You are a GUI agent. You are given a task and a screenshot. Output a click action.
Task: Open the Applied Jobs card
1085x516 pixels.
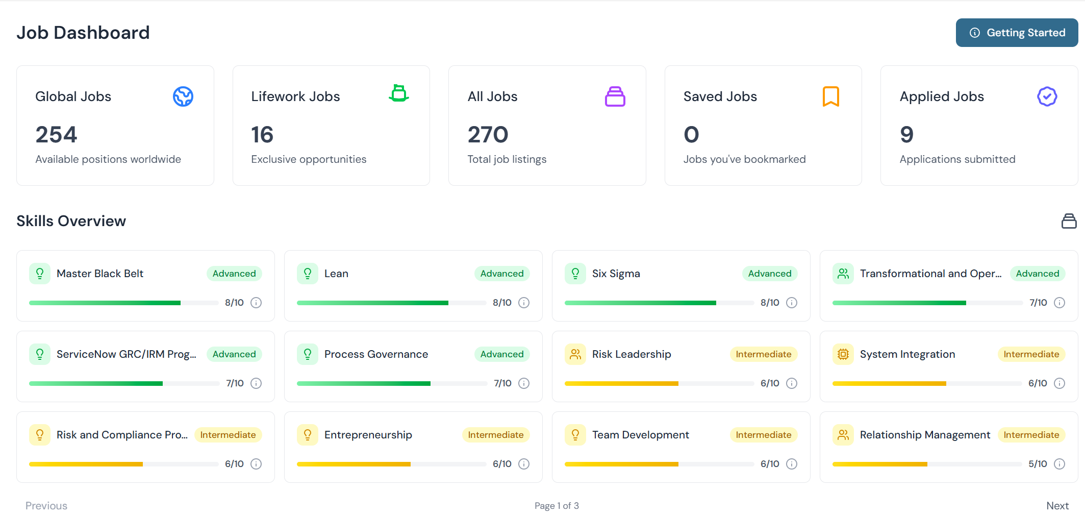[979, 126]
